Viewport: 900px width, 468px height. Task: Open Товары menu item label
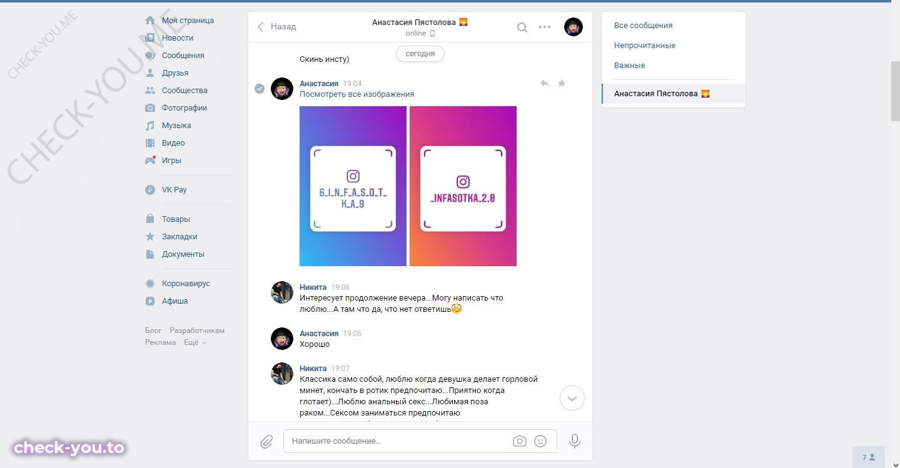click(176, 219)
